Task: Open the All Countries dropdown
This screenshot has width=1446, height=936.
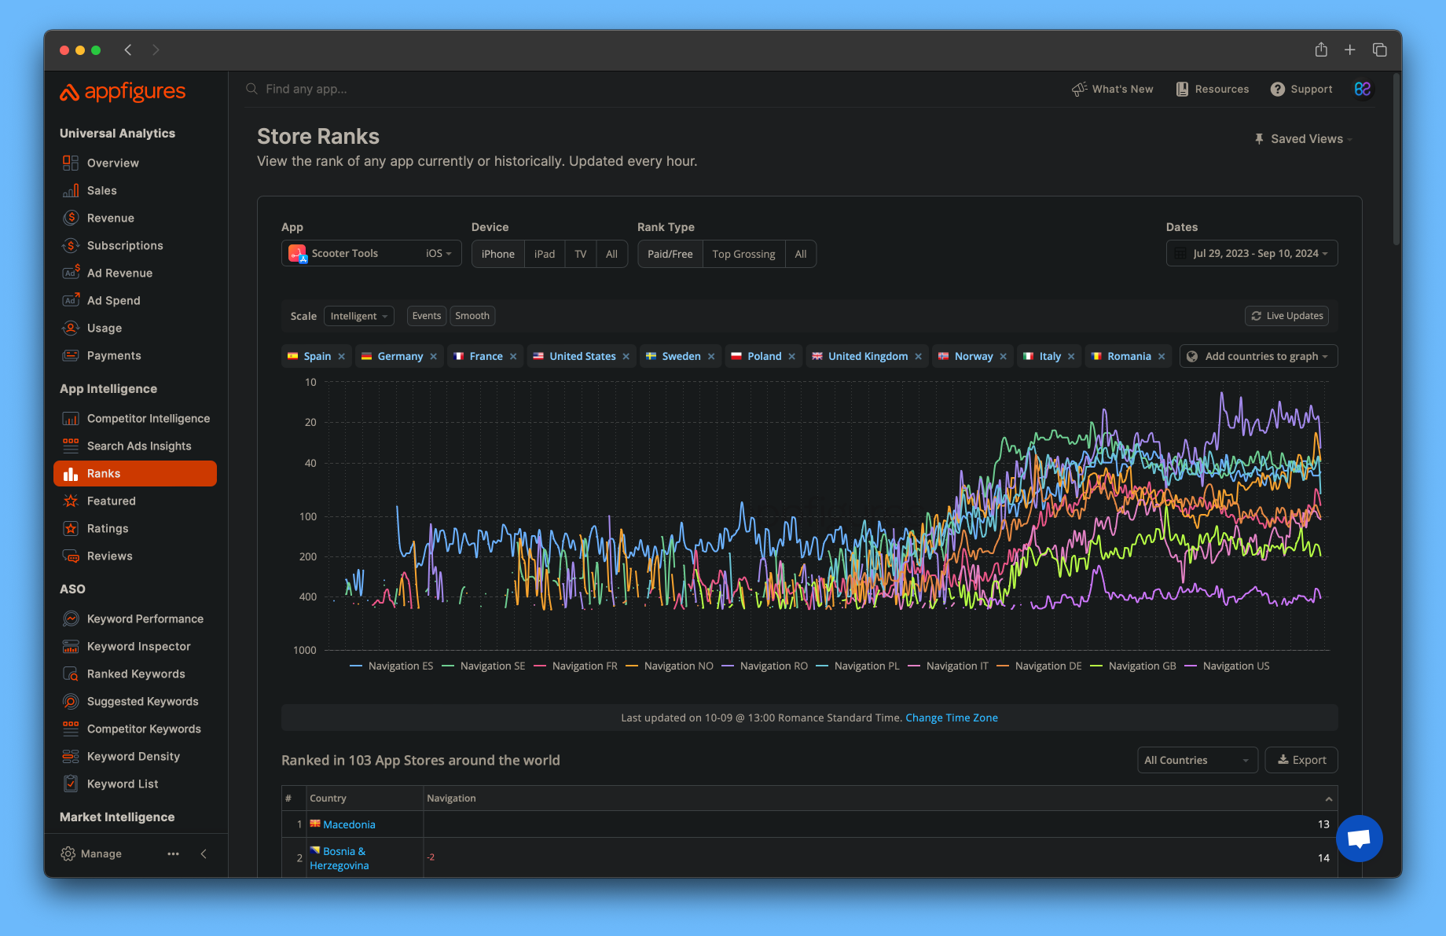Action: pos(1197,759)
